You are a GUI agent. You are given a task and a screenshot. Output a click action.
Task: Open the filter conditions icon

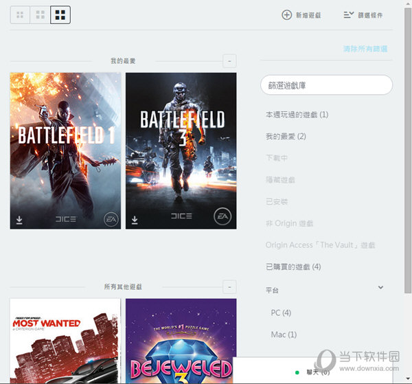pyautogui.click(x=349, y=15)
